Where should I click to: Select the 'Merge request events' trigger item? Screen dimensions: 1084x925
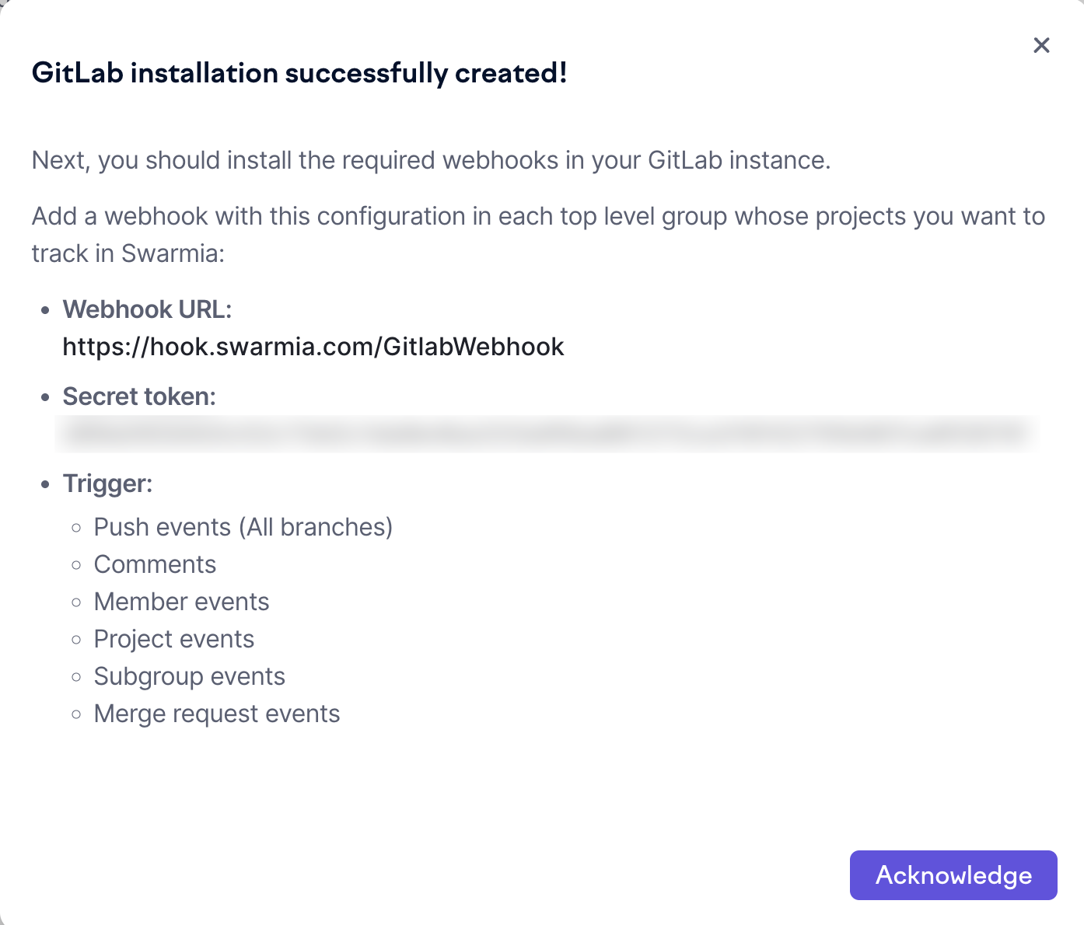216,714
